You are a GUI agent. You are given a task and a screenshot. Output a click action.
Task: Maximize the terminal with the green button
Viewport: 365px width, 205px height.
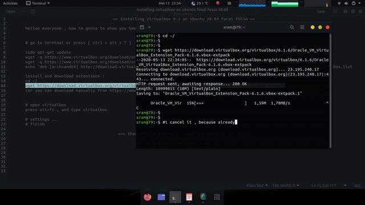tap(320, 27)
